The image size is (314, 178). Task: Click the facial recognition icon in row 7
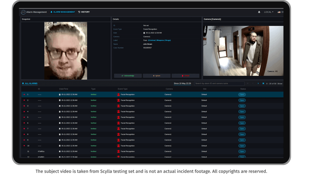pos(118,129)
